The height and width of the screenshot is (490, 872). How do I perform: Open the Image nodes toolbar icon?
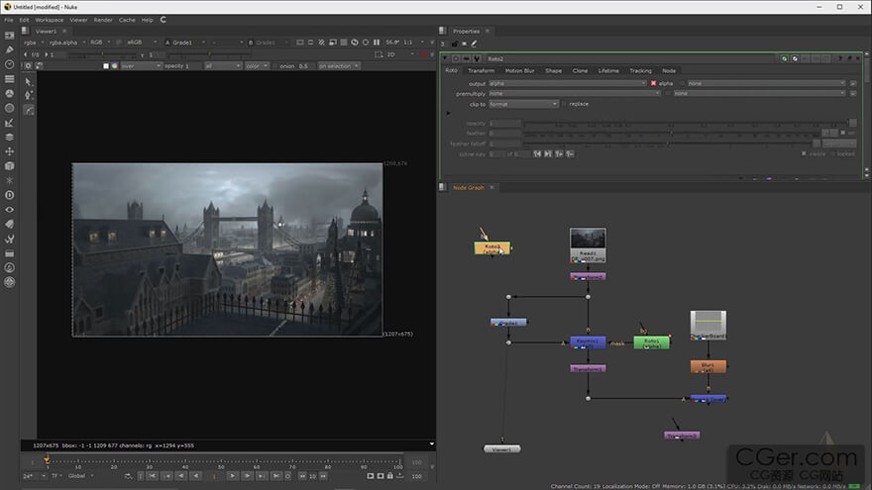[10, 36]
